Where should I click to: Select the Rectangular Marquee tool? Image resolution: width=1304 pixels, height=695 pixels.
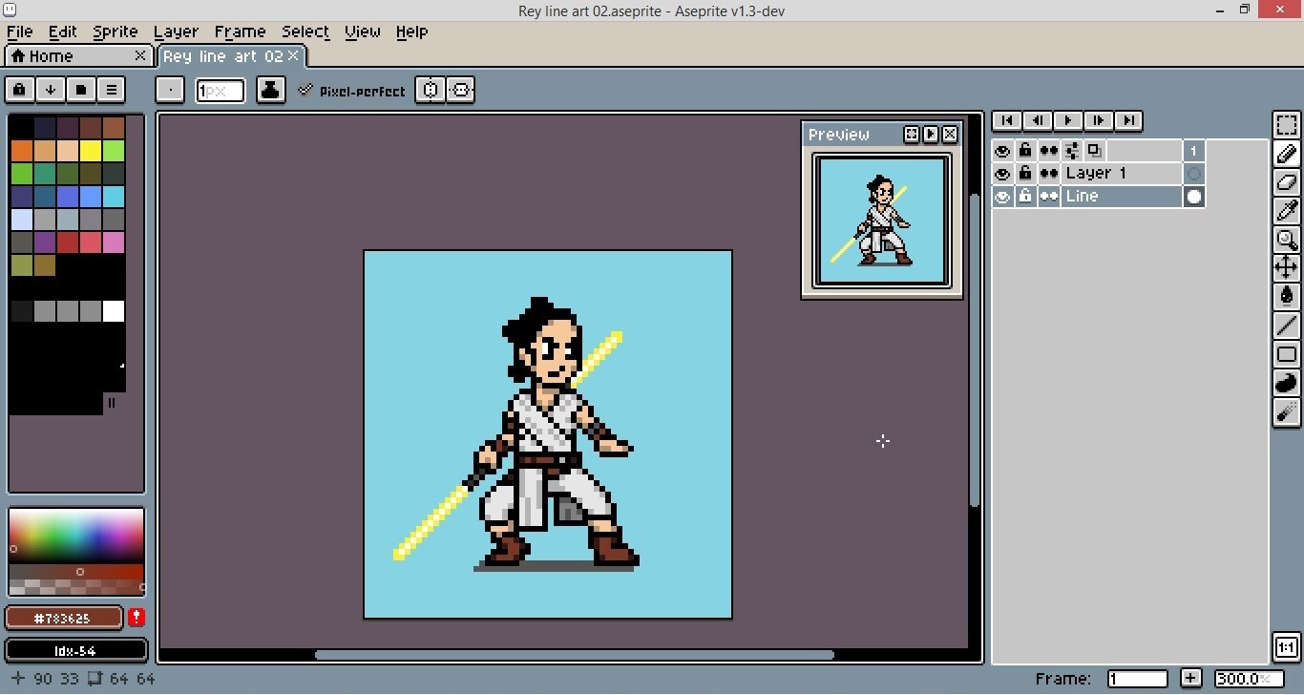tap(1287, 125)
